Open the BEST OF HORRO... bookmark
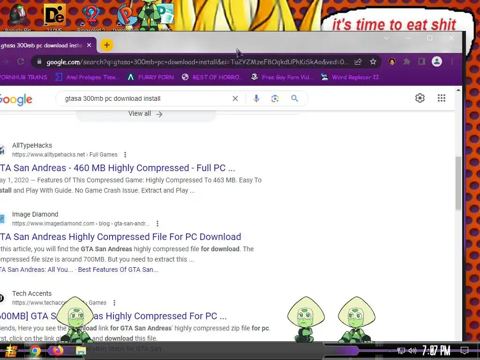Screen dimensions: 480x360 (x=212, y=77)
